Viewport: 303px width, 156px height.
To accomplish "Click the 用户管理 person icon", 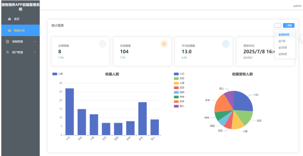I will click(x=7, y=52).
